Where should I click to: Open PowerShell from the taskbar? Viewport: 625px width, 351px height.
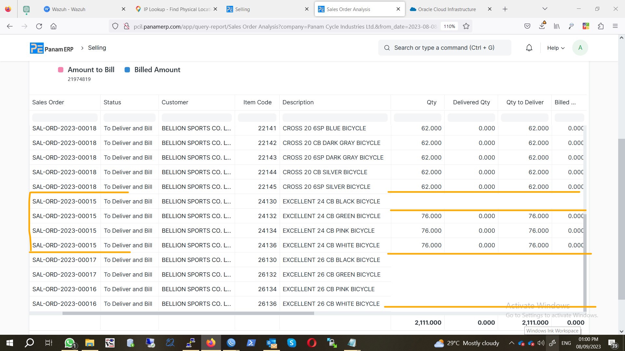tap(251, 343)
